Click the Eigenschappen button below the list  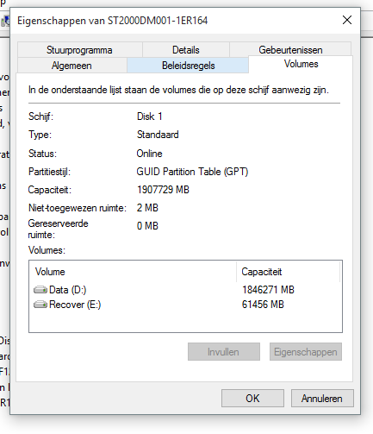tap(306, 352)
